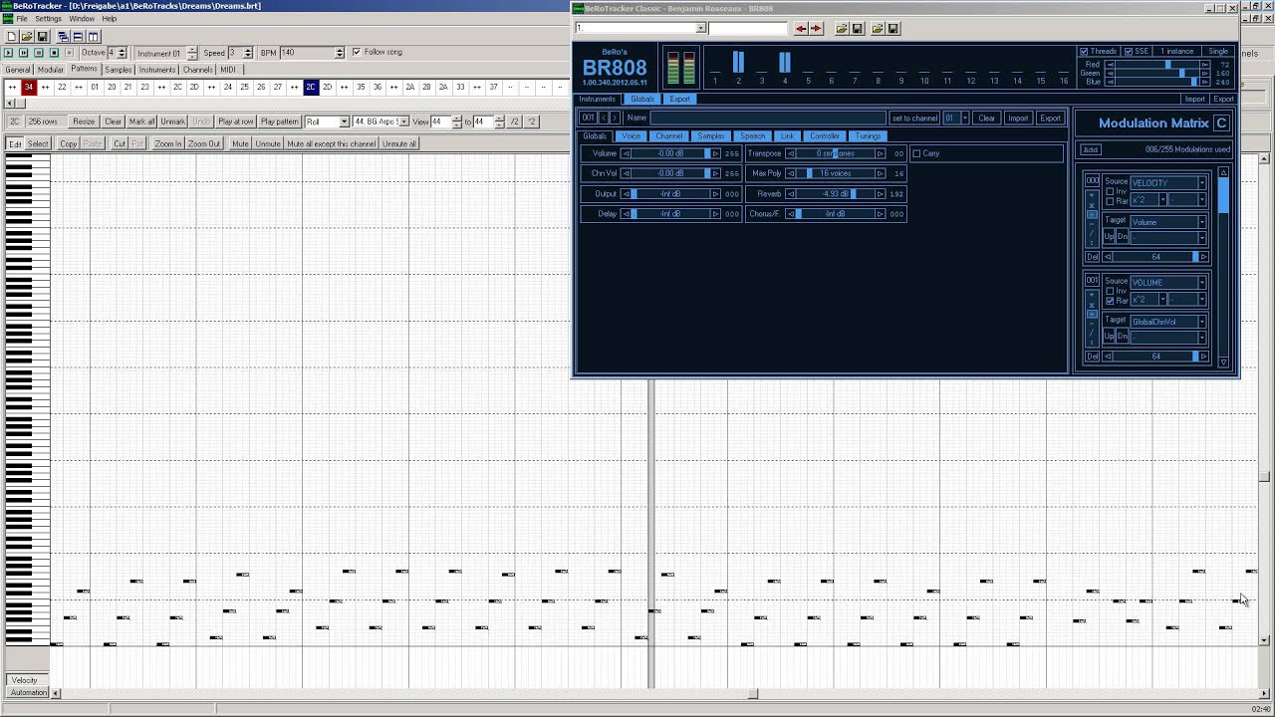Open a song file from BeRoTracker toolbar
This screenshot has height=717, width=1275.
(x=27, y=37)
